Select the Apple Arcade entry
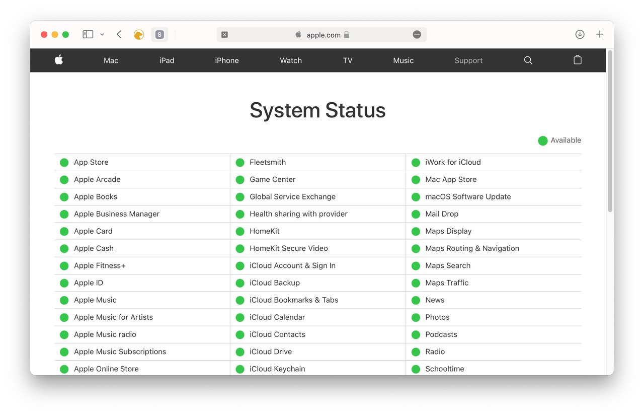The width and height of the screenshot is (644, 415). tap(97, 180)
